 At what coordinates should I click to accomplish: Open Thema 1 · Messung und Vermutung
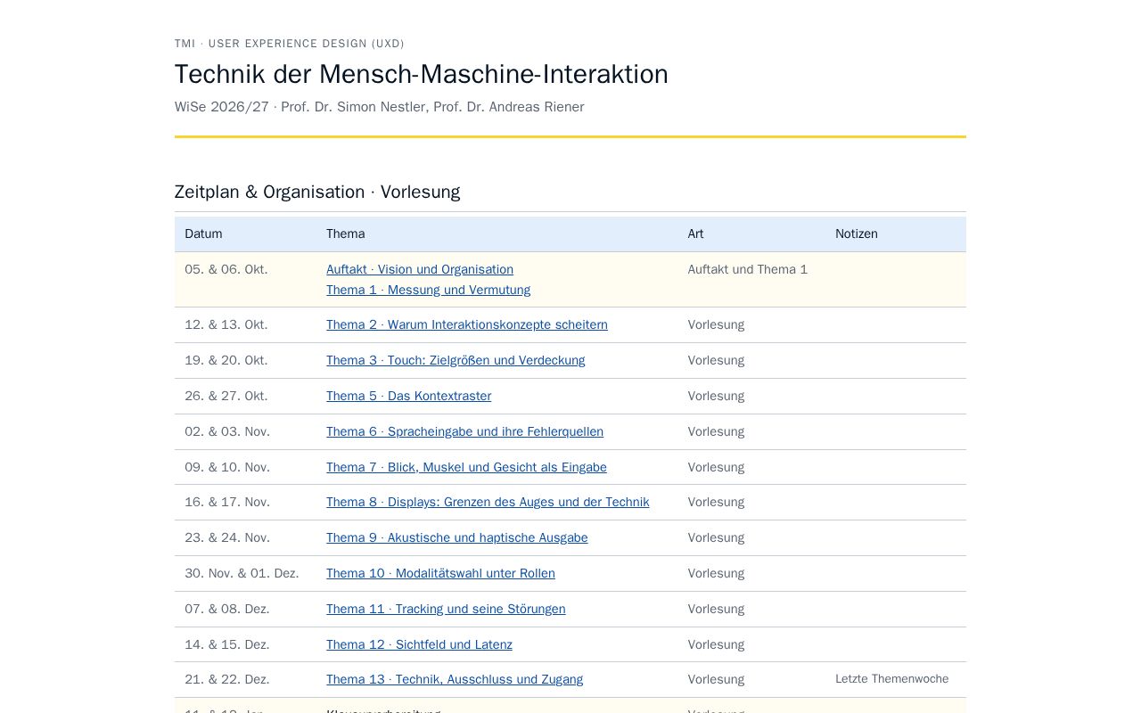tap(428, 290)
